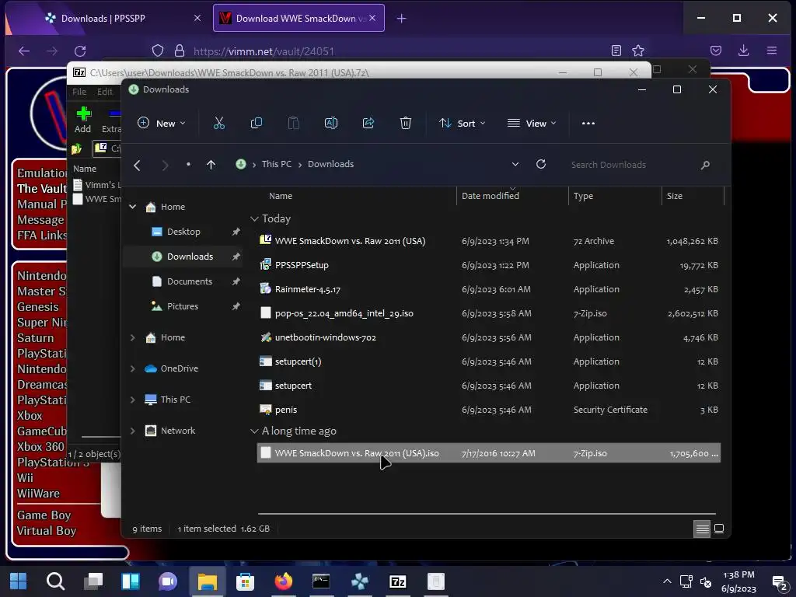The image size is (796, 597).
Task: Open the See more ellipsis menu
Action: coord(588,124)
